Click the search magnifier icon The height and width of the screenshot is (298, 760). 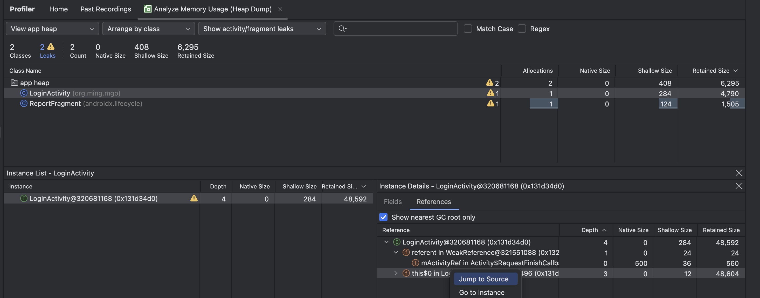tap(342, 29)
